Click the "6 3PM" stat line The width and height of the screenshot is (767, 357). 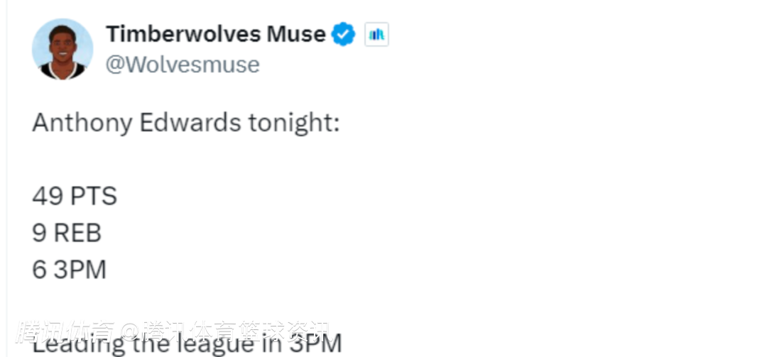pos(69,270)
